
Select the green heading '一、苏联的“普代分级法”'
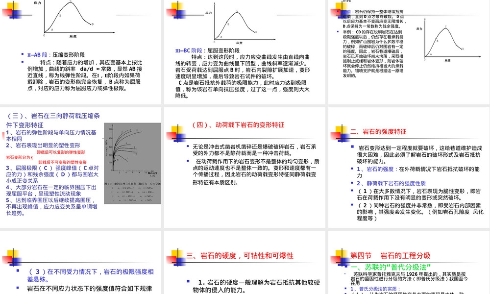coord(391,267)
